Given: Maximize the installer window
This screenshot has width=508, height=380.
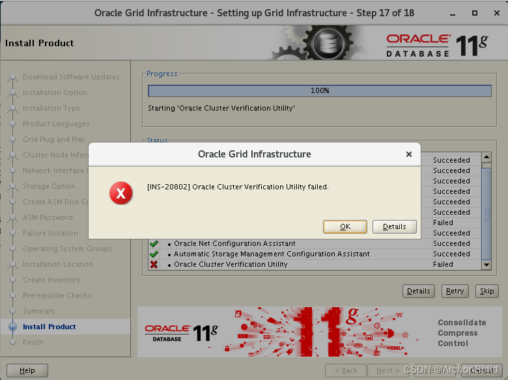Looking at the screenshot, I should tap(475, 13).
